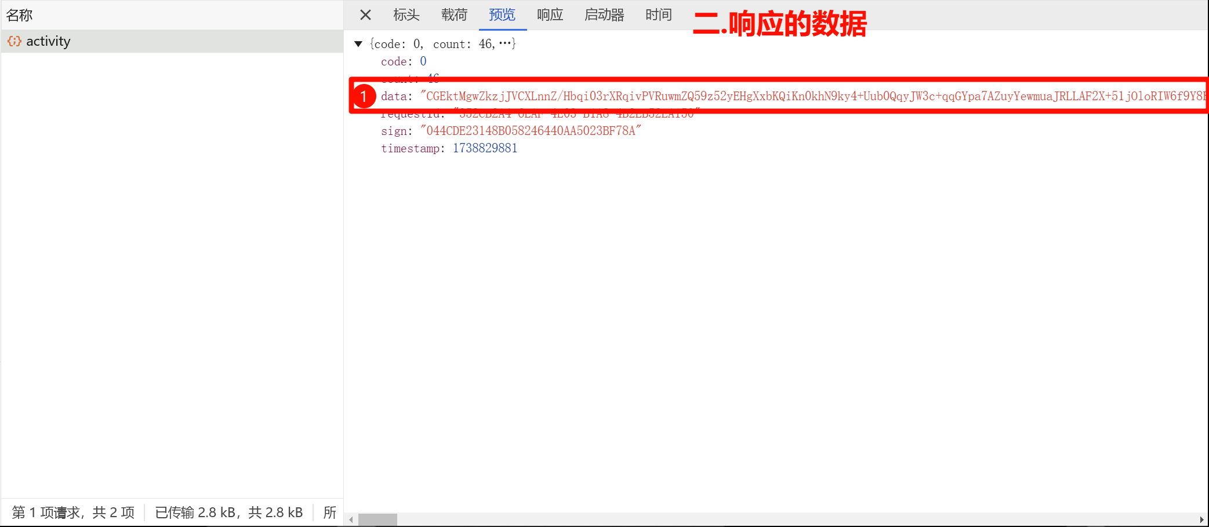The width and height of the screenshot is (1209, 527).
Task: Open the 响应 response tab
Action: [x=550, y=15]
